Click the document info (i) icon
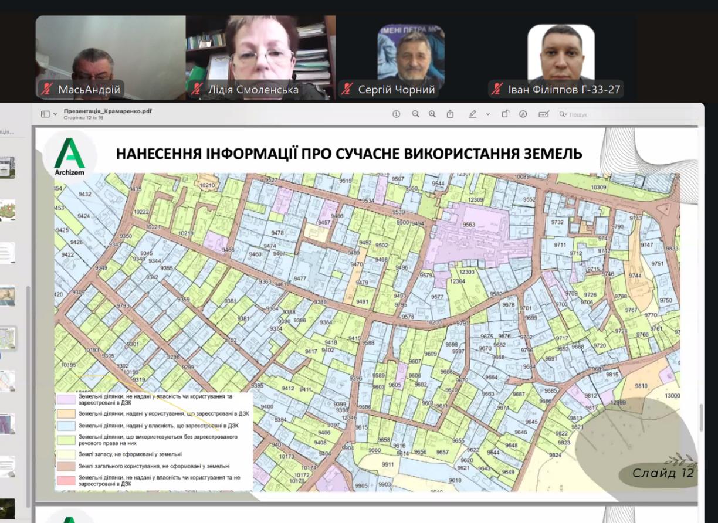Viewport: 718px width, 523px height. [397, 114]
